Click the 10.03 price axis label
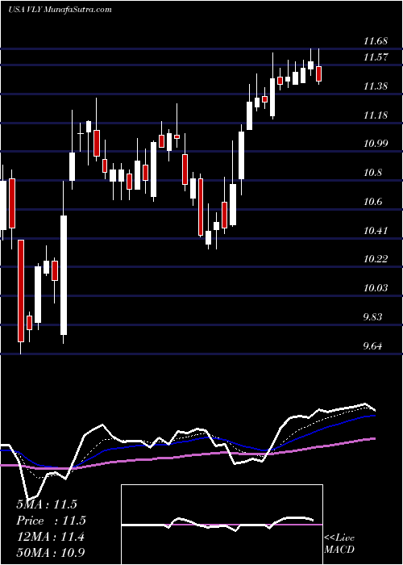 (376, 288)
